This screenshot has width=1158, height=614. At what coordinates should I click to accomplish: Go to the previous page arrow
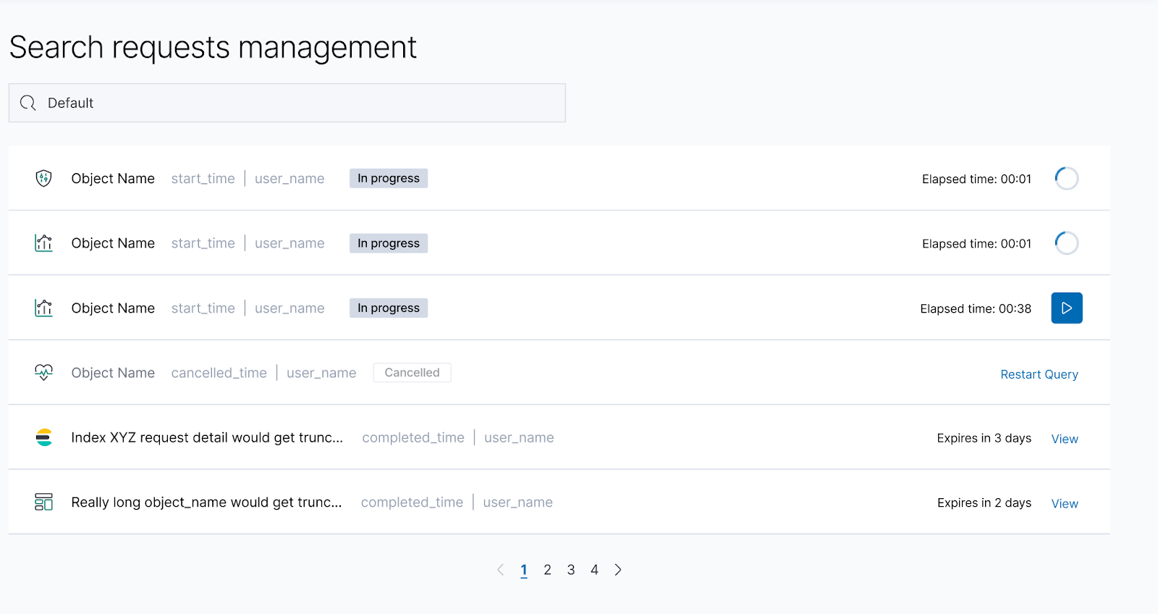(x=500, y=570)
